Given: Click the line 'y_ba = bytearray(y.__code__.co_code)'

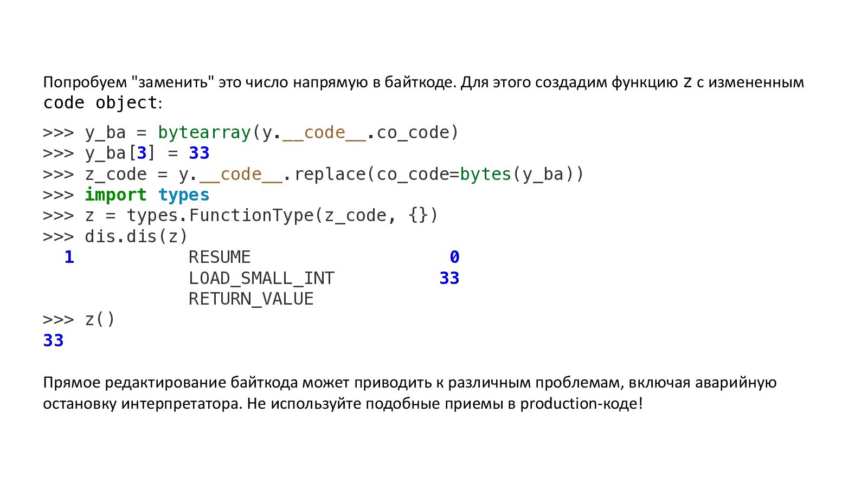Looking at the screenshot, I should pyautogui.click(x=251, y=133).
